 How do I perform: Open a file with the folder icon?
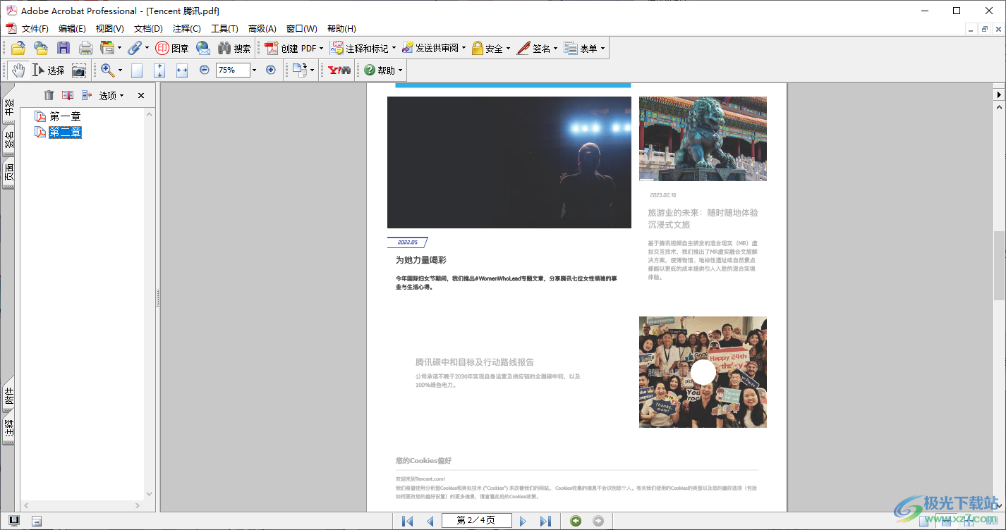(x=18, y=48)
